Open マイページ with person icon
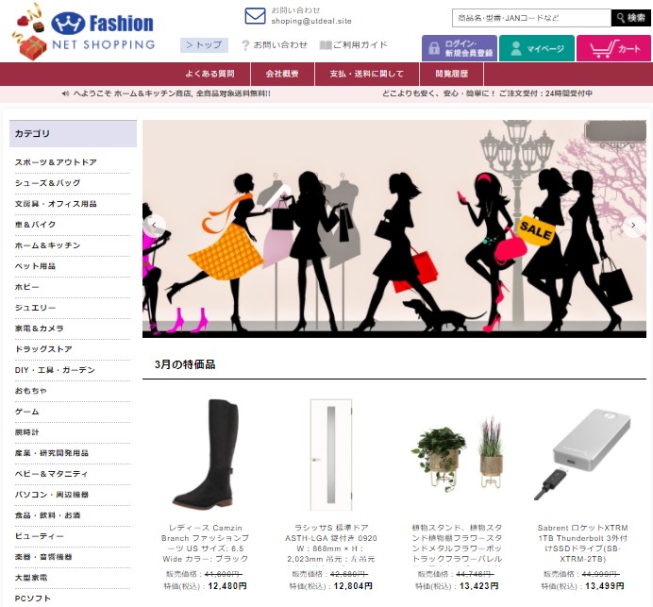The width and height of the screenshot is (653, 607). 537,48
